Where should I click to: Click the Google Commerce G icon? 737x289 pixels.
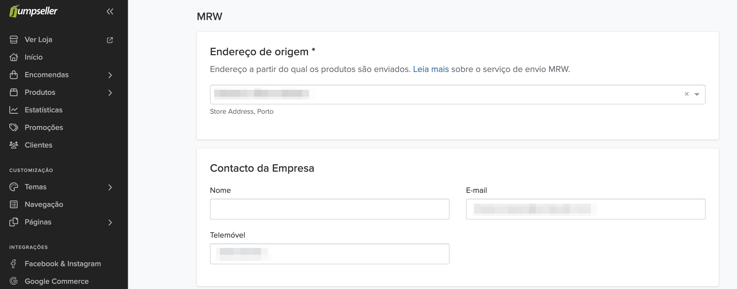[14, 281]
